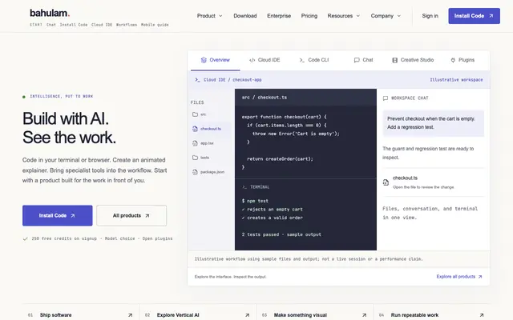Click the Chat bubble tab icon

point(357,60)
